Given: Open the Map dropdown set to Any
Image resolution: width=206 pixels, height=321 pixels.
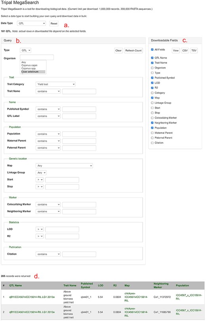Looking at the screenshot, I should coord(64,166).
